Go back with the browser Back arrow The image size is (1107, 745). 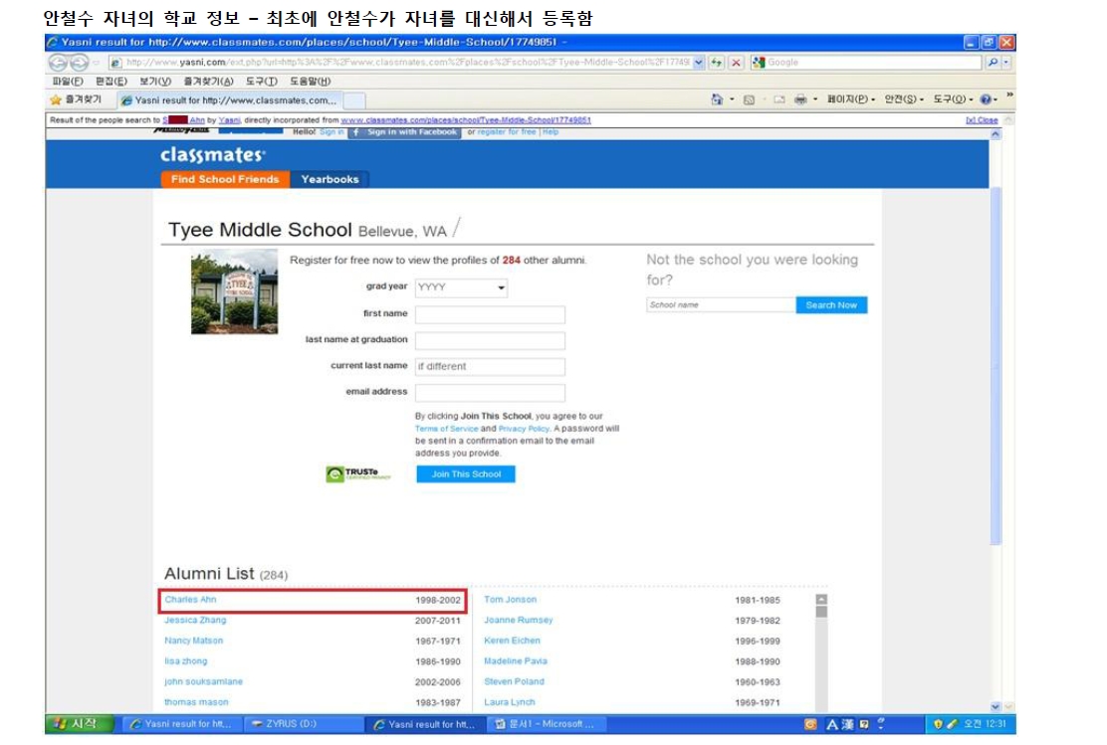(x=58, y=63)
